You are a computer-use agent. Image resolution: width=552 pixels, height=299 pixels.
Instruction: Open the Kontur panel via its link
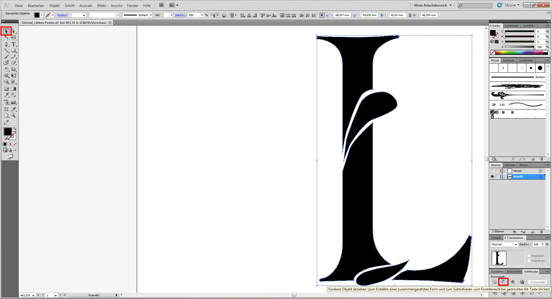tap(62, 15)
